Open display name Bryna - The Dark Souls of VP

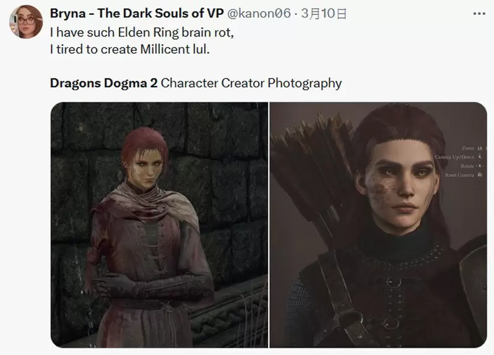136,13
